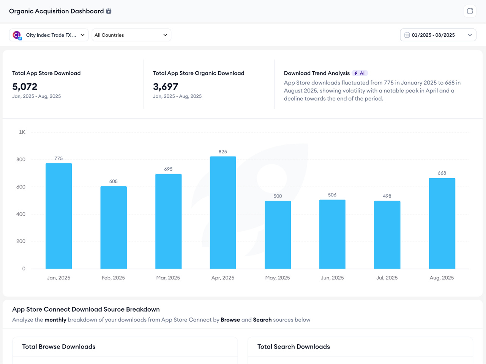Select the August 2025 bar showing 668
Image resolution: width=486 pixels, height=364 pixels.
tap(442, 223)
